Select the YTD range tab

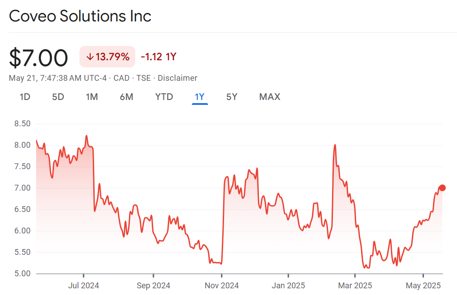click(x=164, y=97)
